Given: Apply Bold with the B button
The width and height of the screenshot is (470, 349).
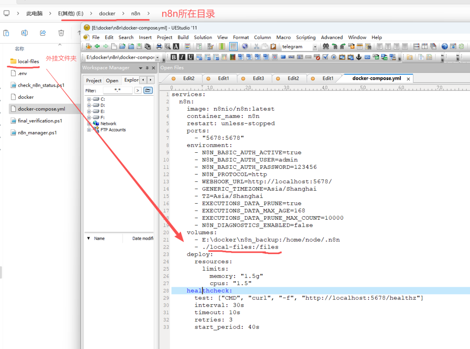Looking at the screenshot, I should tap(174, 57).
